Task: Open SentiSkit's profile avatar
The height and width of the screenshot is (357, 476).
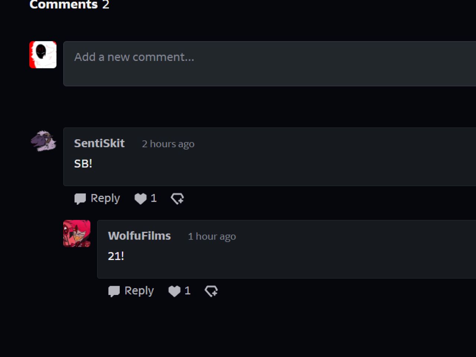Action: pyautogui.click(x=43, y=141)
